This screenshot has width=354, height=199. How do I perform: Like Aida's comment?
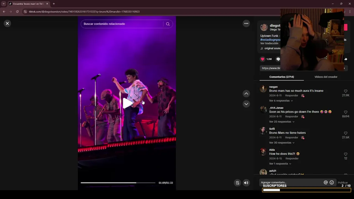tap(345, 154)
